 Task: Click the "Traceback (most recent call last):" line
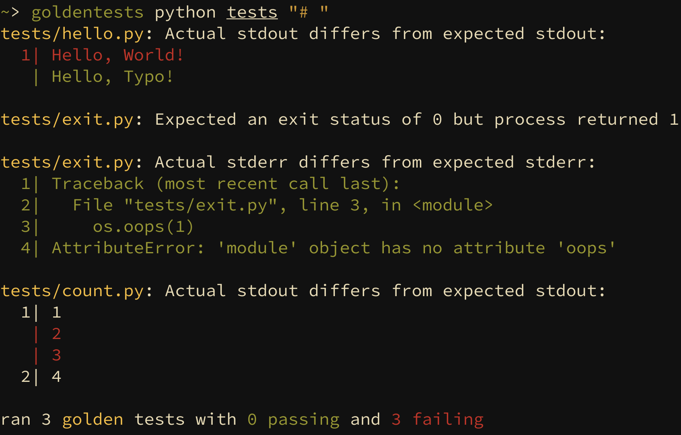pos(226,184)
